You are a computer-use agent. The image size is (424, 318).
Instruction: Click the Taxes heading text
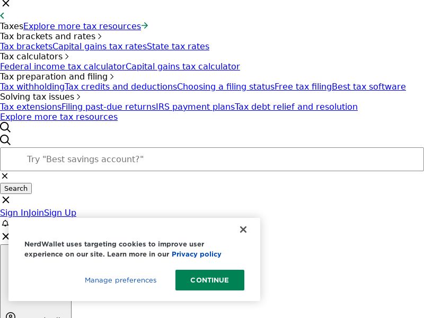tap(12, 26)
